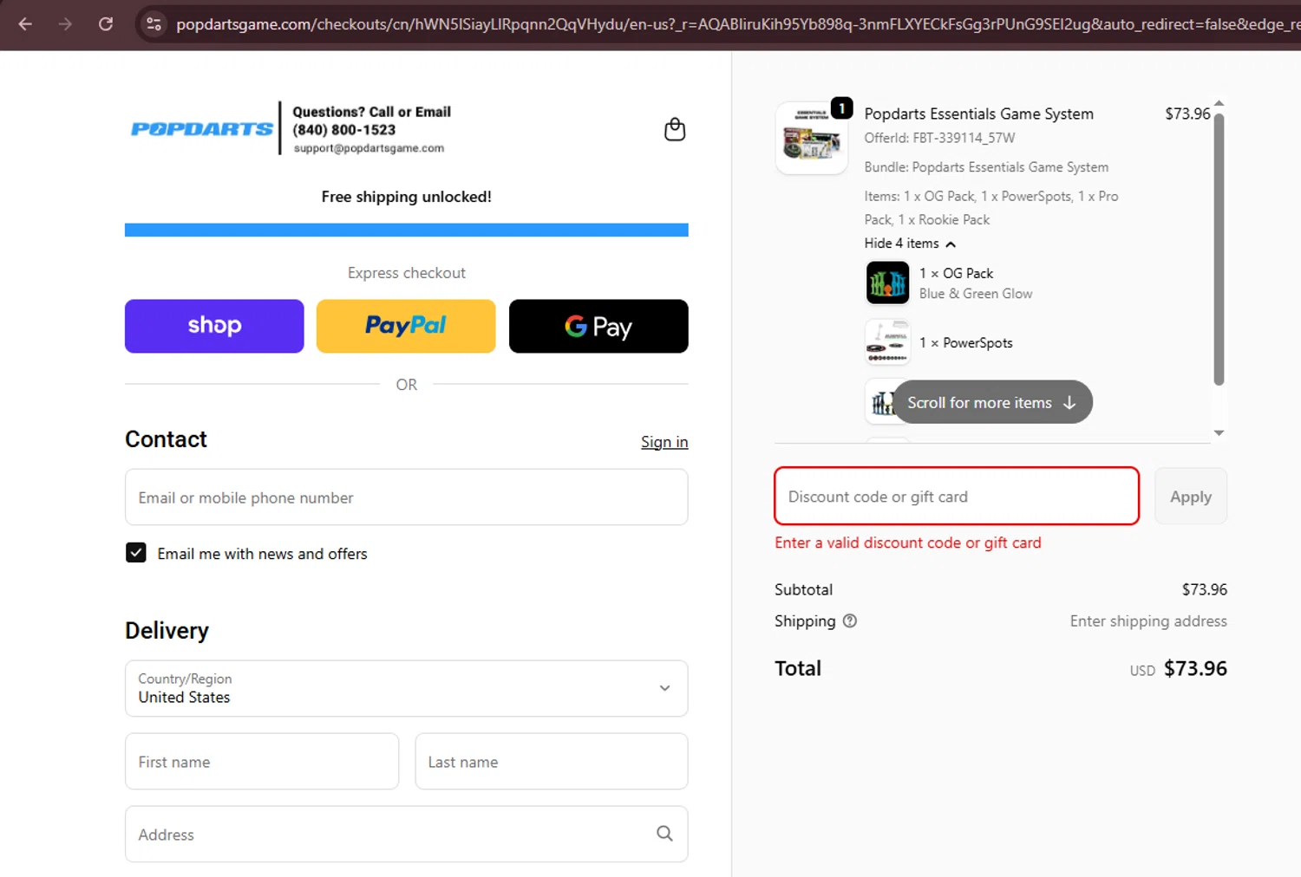Click the support@popdartsgame.com email text
The image size is (1301, 877).
369,148
